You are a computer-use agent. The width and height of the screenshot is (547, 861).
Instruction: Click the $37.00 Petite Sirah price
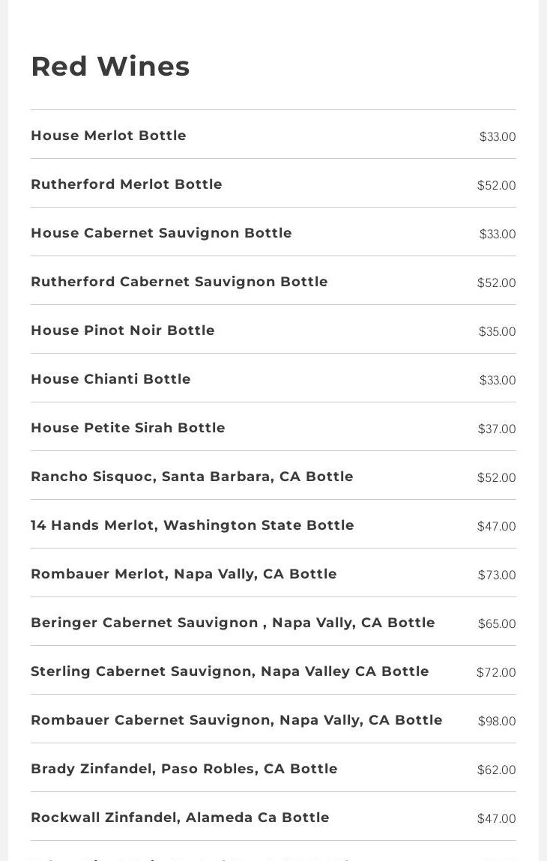pos(497,429)
